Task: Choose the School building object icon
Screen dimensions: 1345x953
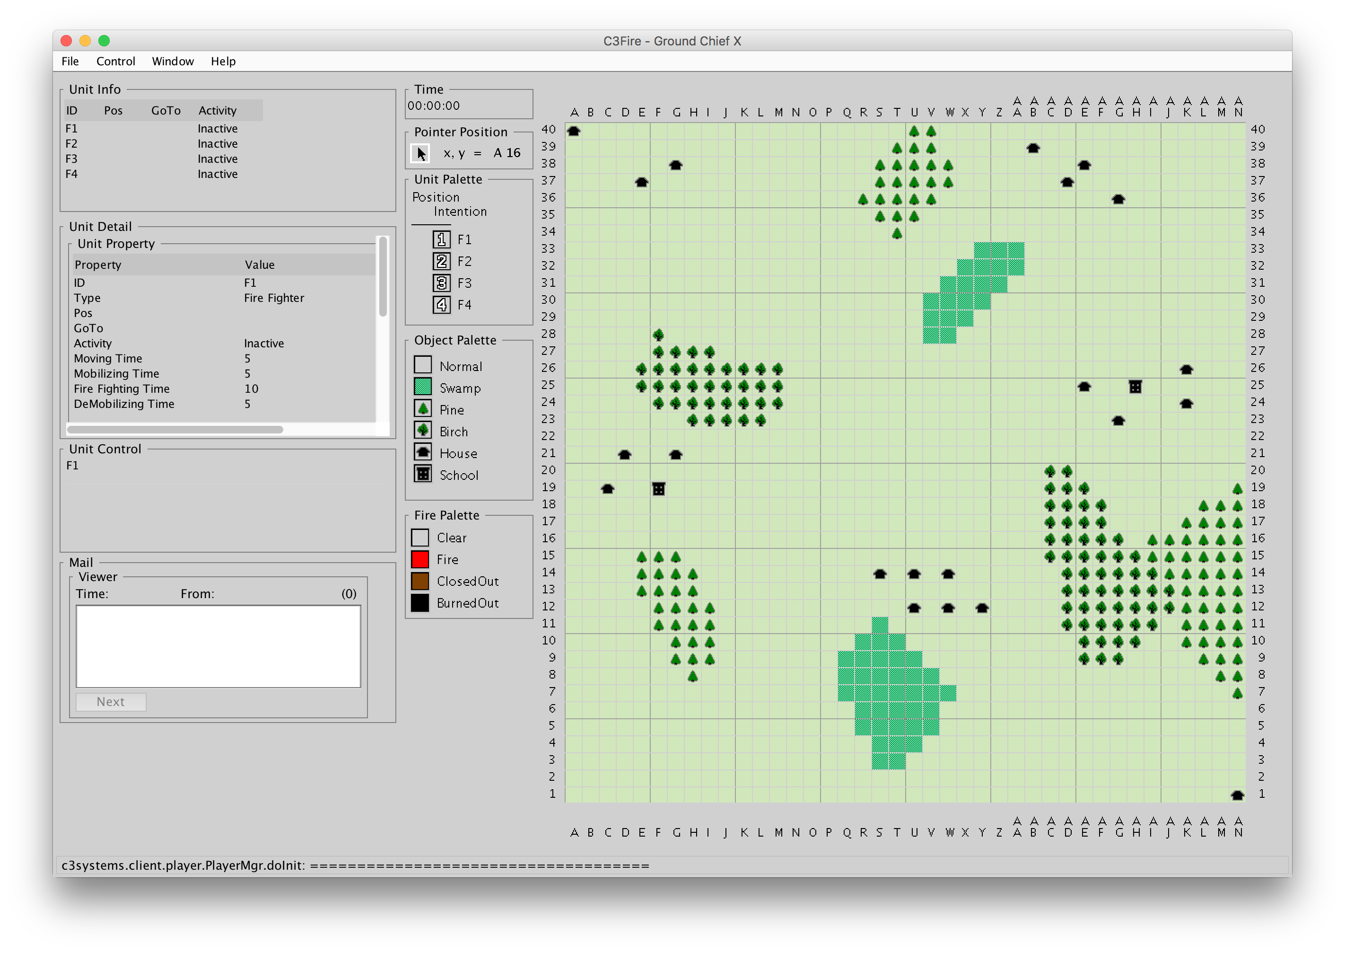Action: pos(422,474)
